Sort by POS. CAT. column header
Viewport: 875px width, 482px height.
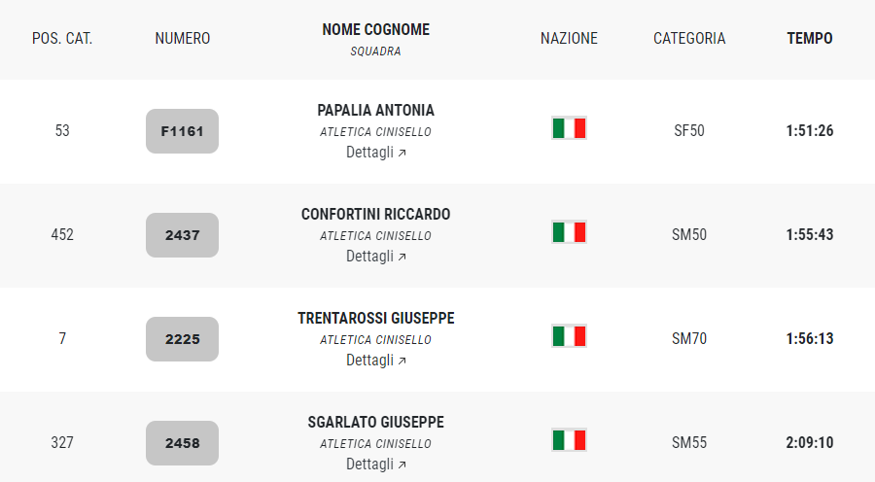tap(62, 39)
